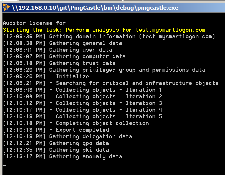
Task: Click the 'Gathering trust data' line
Action: point(59,63)
